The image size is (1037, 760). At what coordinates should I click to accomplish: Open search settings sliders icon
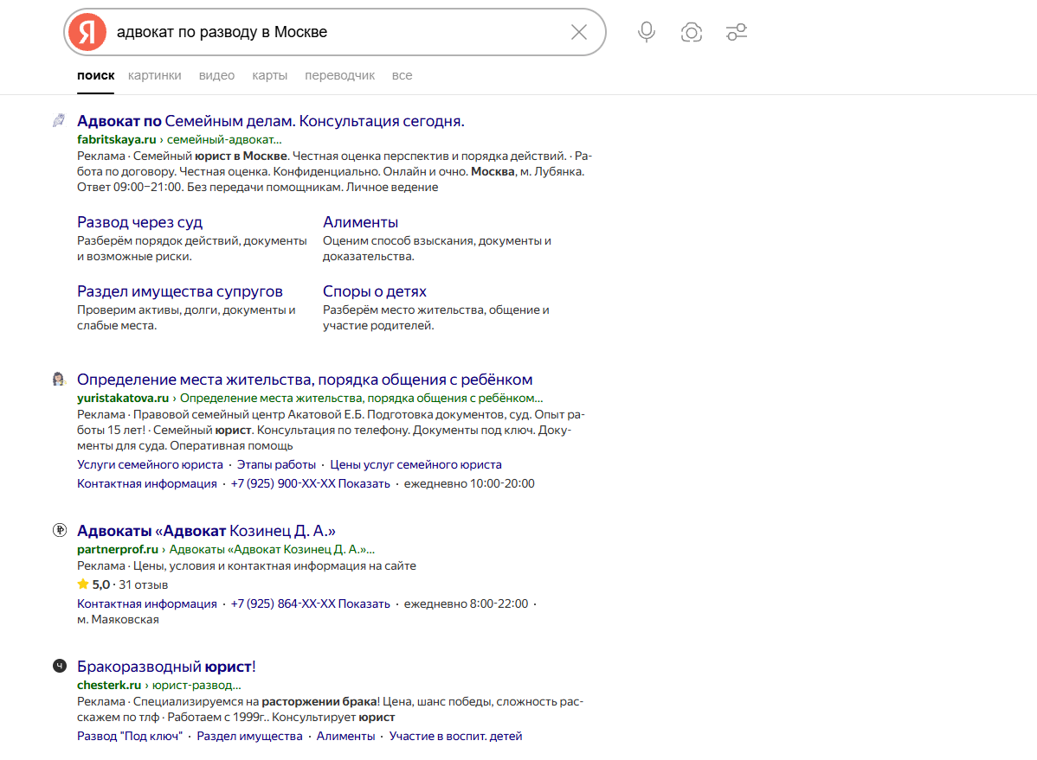[736, 32]
